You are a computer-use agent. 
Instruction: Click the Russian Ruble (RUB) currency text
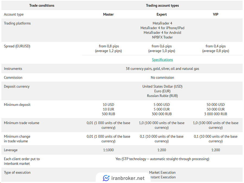pyautogui.click(x=162, y=96)
